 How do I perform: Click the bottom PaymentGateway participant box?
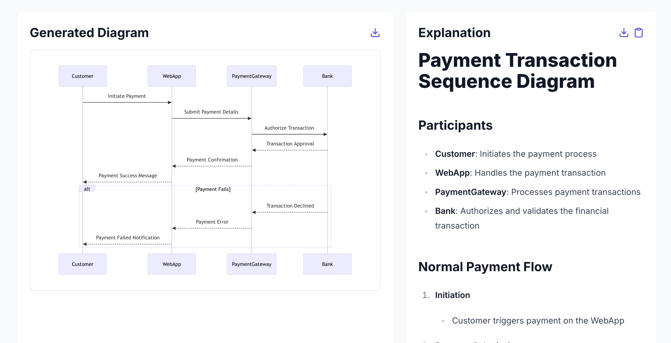click(x=251, y=264)
